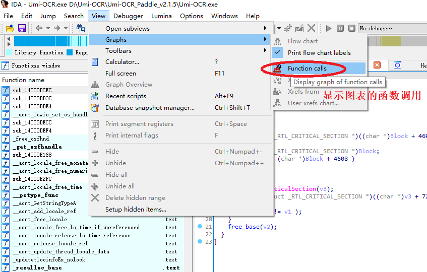Open the File menu

(x=8, y=16)
